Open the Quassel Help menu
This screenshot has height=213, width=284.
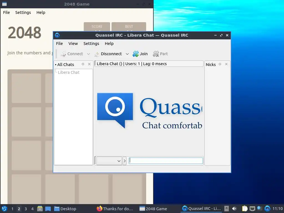point(109,44)
